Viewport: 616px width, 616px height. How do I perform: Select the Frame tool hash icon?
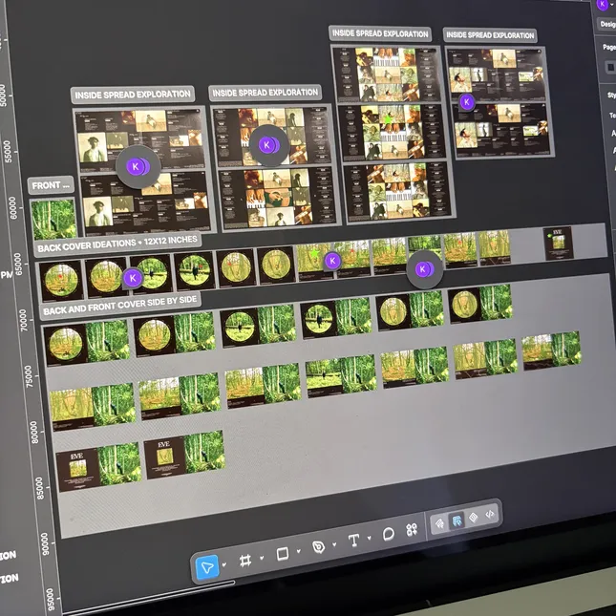245,561
